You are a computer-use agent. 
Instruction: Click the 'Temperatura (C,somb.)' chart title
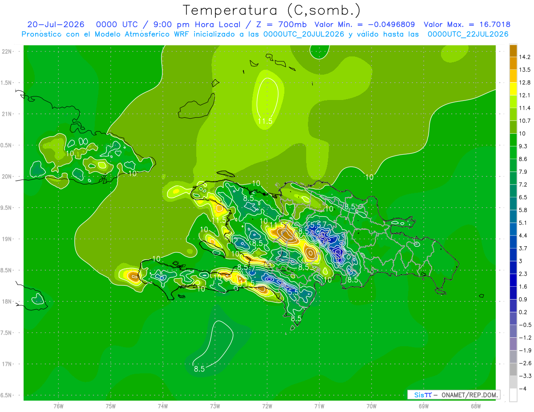(271, 10)
